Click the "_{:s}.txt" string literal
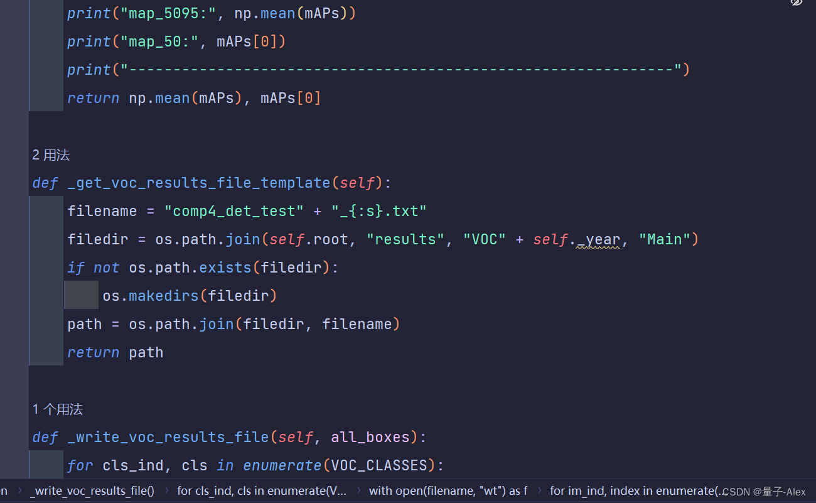 coord(379,211)
